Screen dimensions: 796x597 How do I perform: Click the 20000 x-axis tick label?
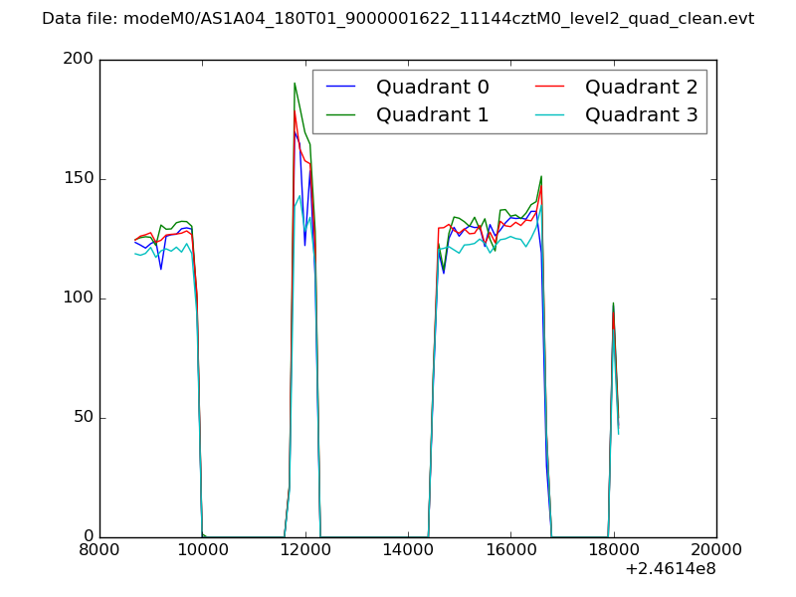coord(715,551)
